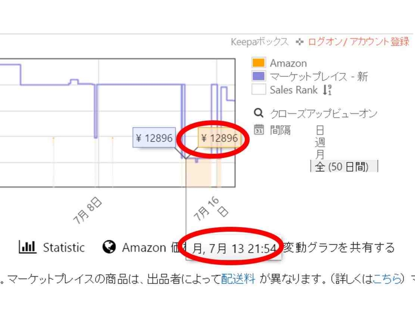Click the magnifier icon for close-up view

click(x=258, y=113)
